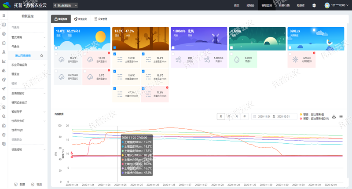Click the light intensity sun sensor icon

click(x=295, y=59)
